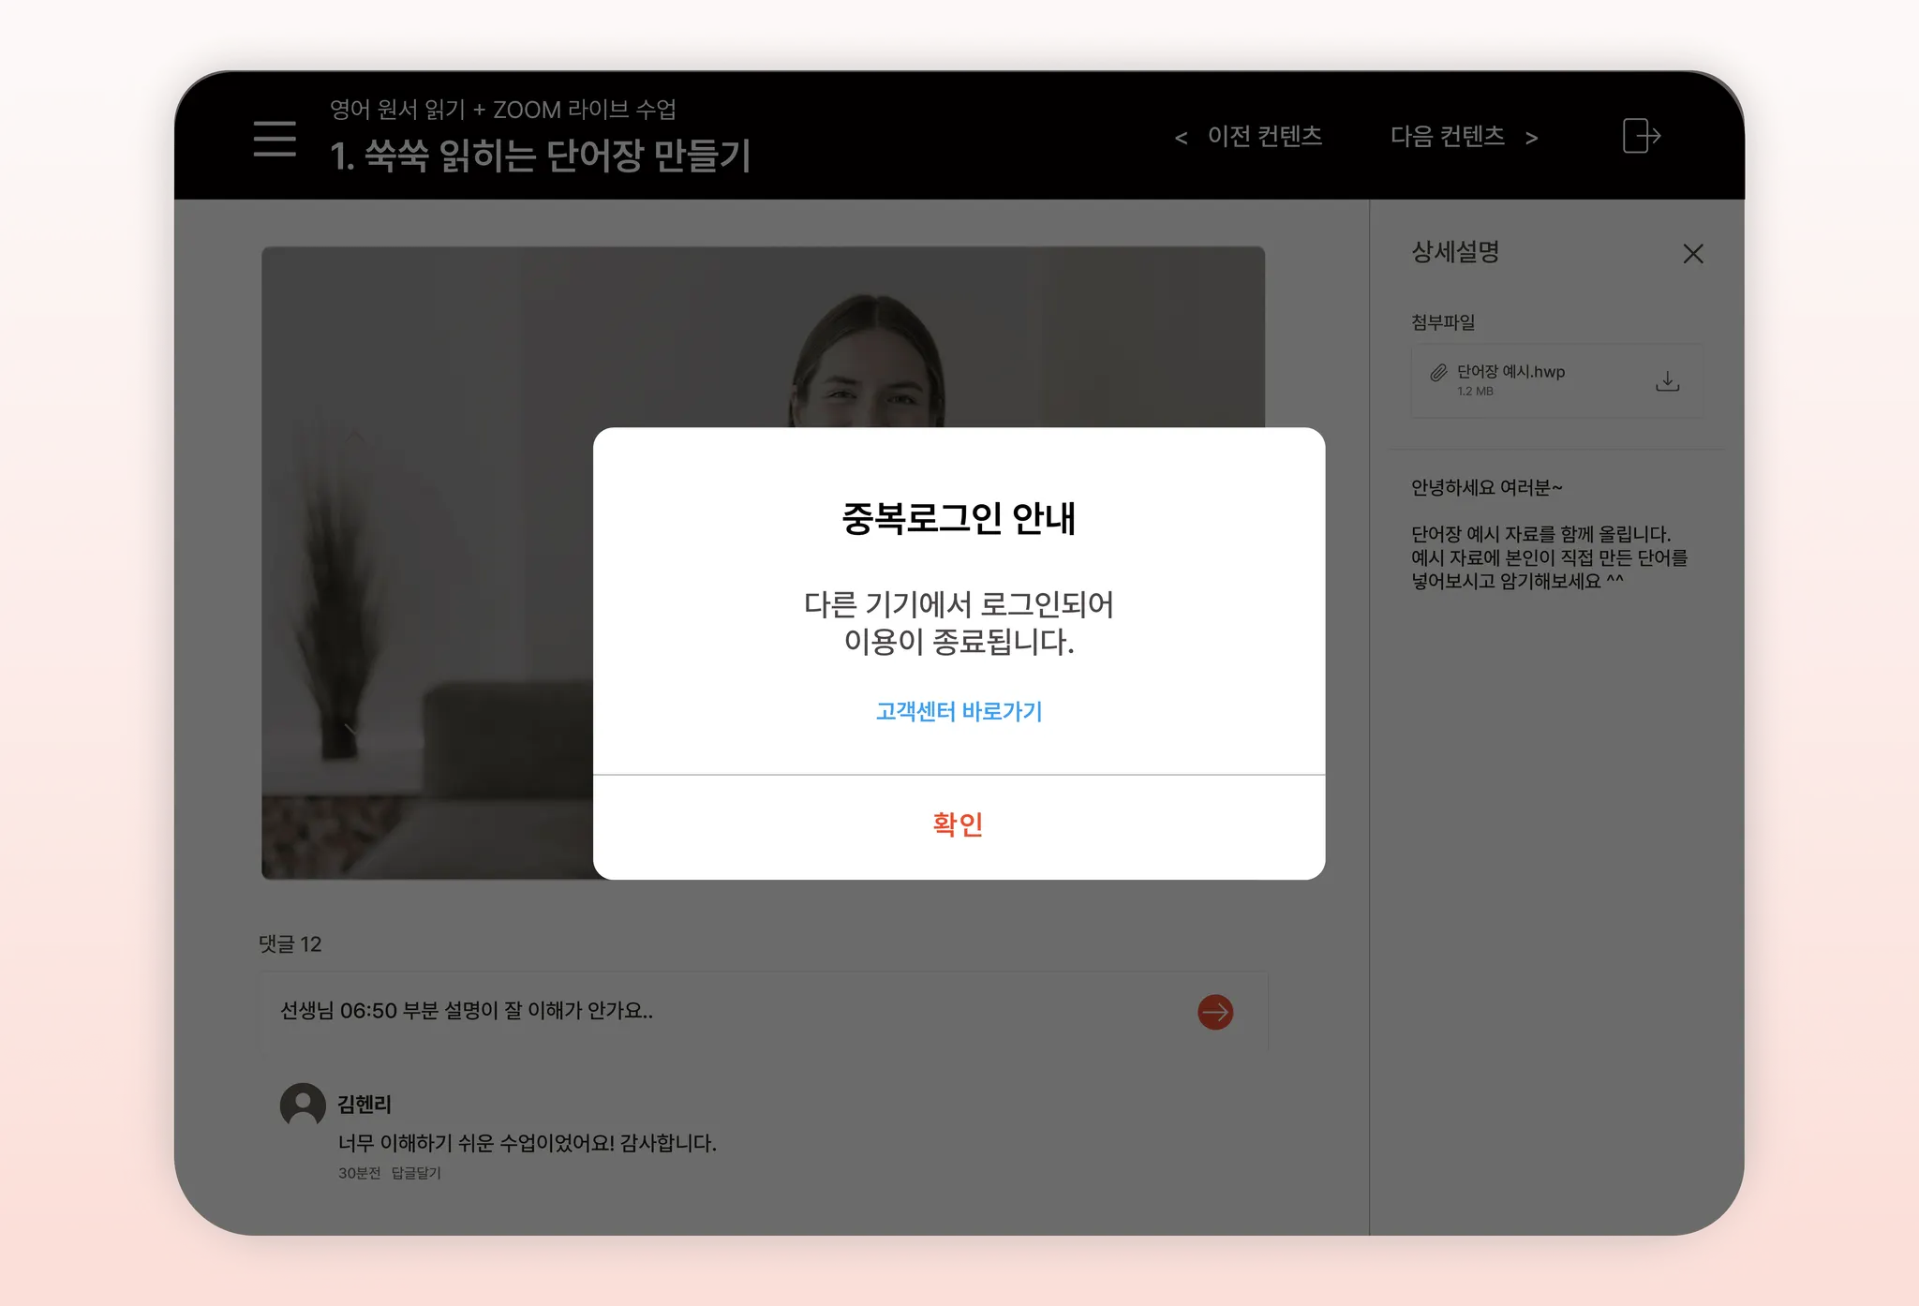Submit comment with red arrow button
The width and height of the screenshot is (1919, 1306).
1215,1012
